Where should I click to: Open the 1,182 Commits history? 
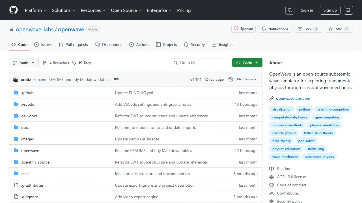[x=242, y=79]
